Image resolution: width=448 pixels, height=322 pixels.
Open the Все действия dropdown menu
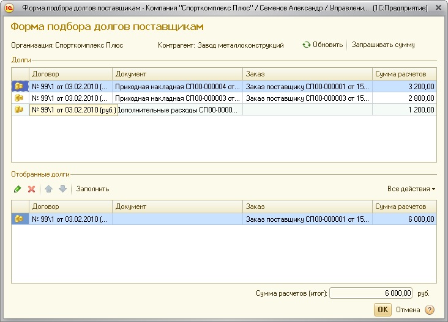point(411,189)
